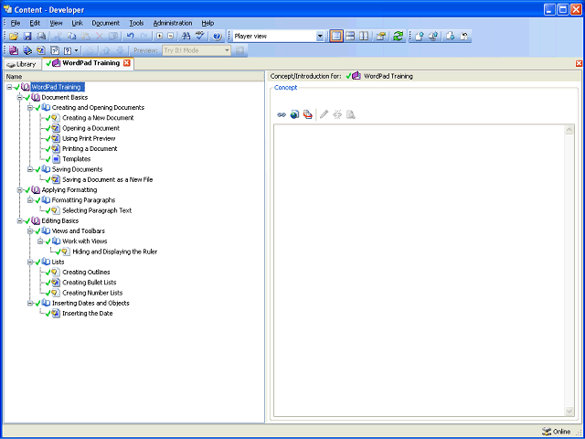Collapse the Saving Documents node
The height and width of the screenshot is (439, 585).
[30, 169]
